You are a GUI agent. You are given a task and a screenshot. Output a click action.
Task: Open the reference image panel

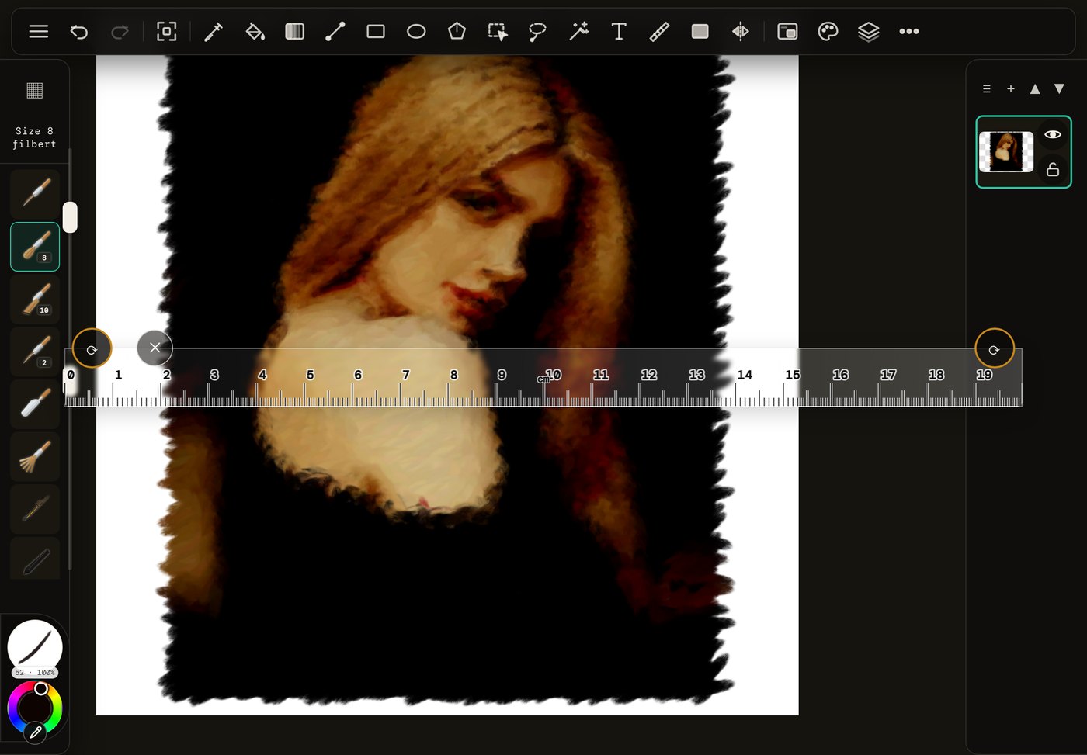[x=787, y=32]
